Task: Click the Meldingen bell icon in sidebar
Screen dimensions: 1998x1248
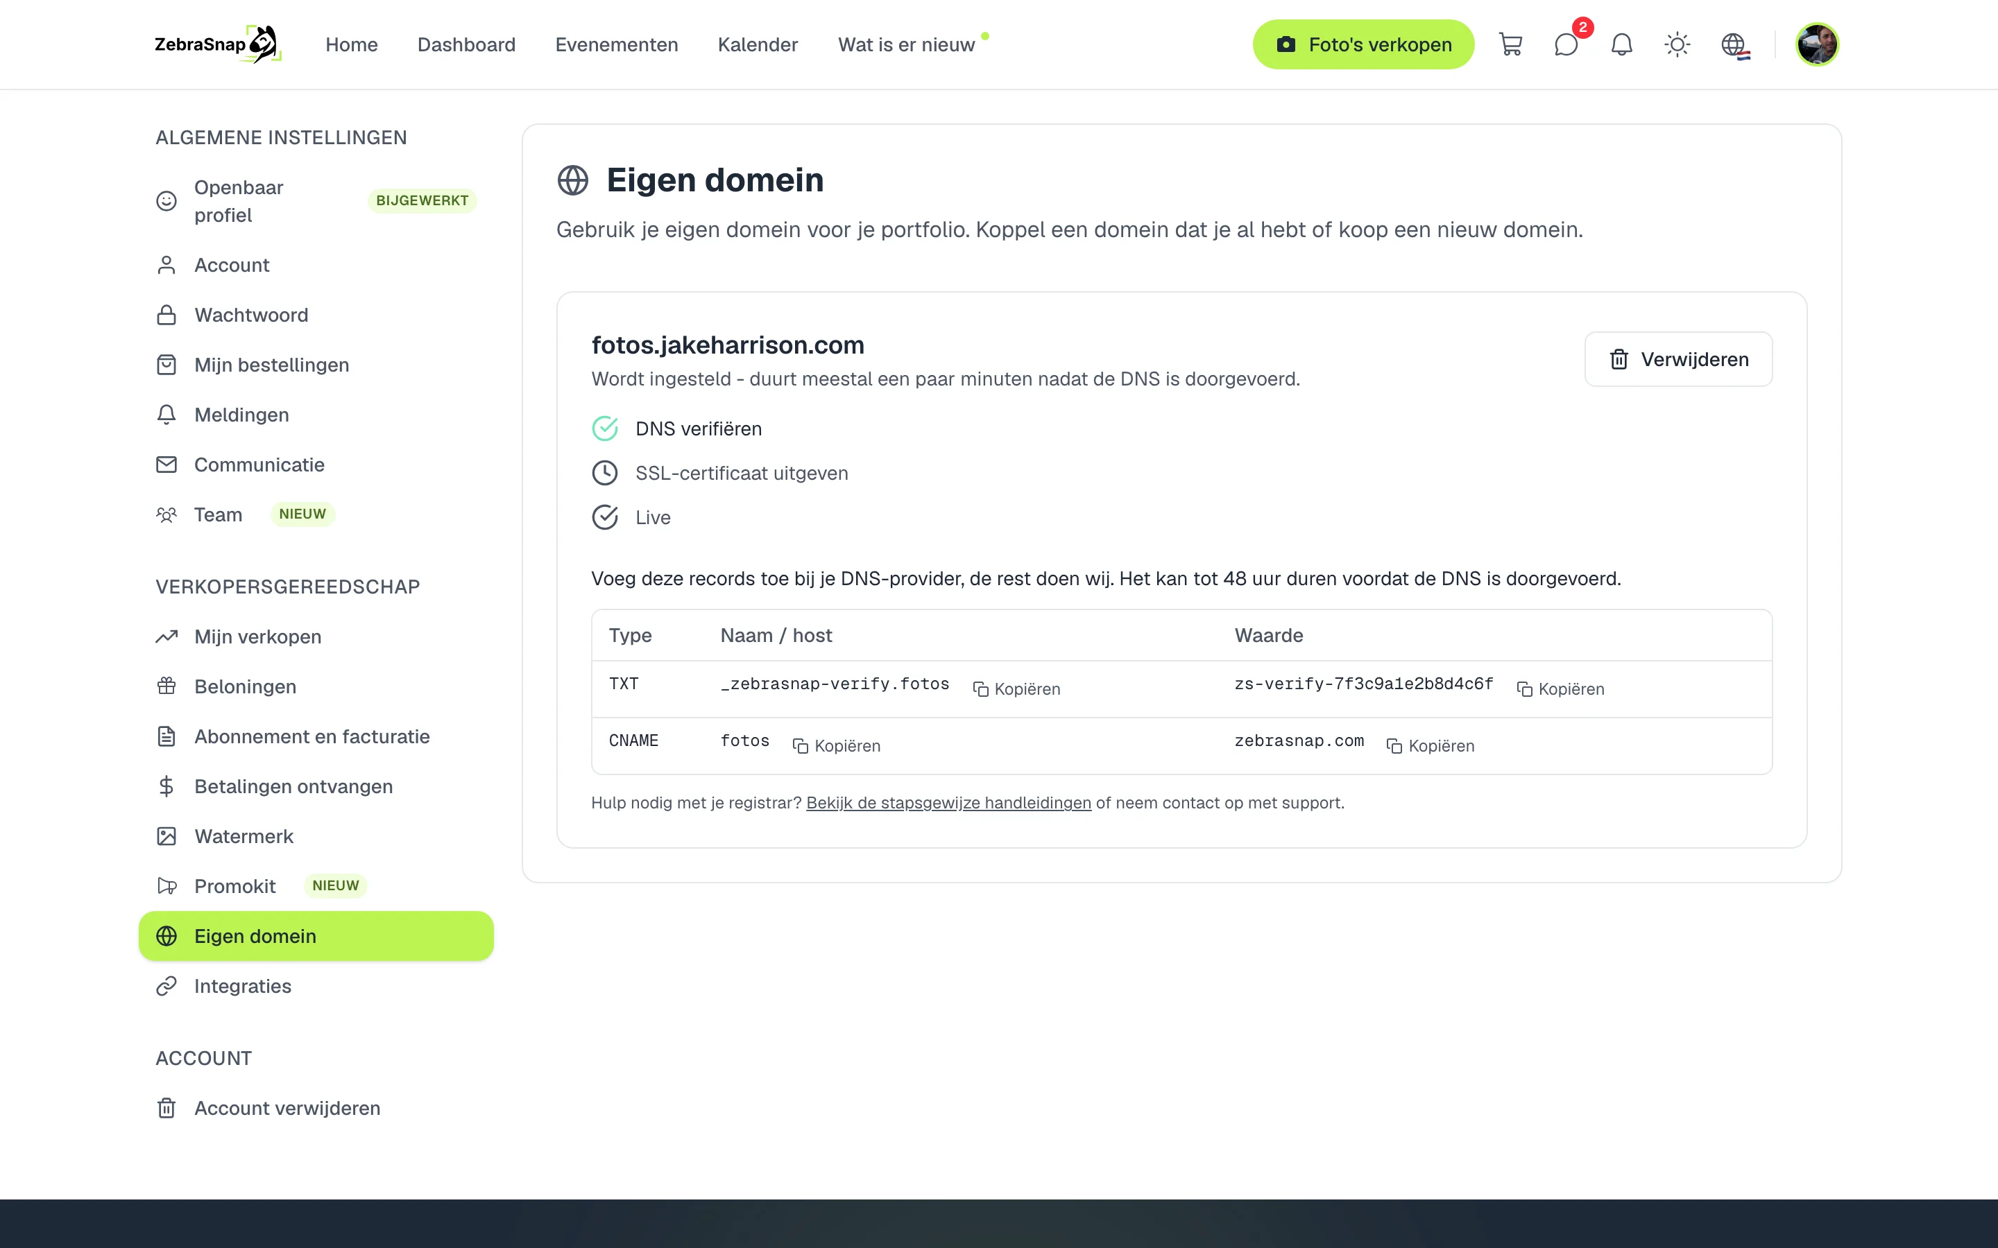Action: [x=166, y=415]
